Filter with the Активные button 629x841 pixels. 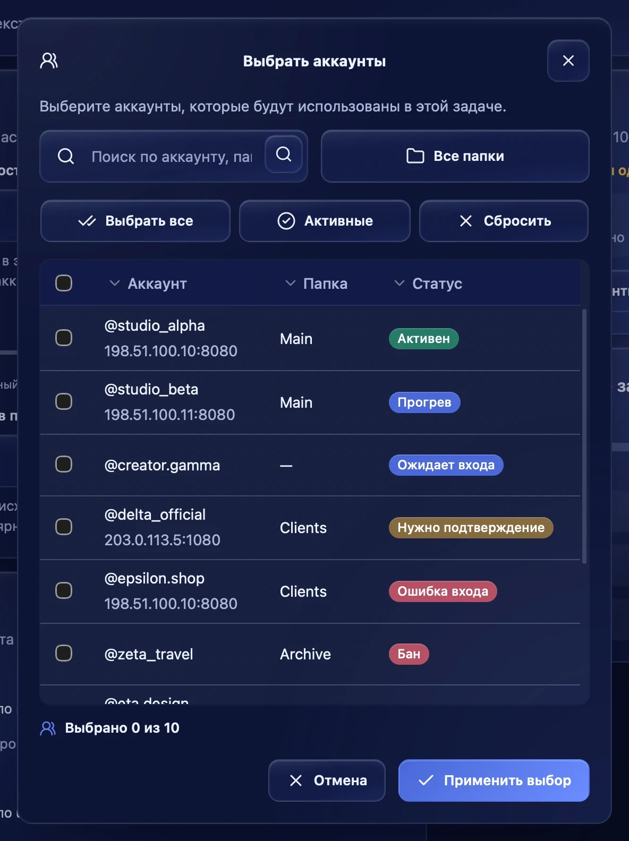tap(325, 221)
